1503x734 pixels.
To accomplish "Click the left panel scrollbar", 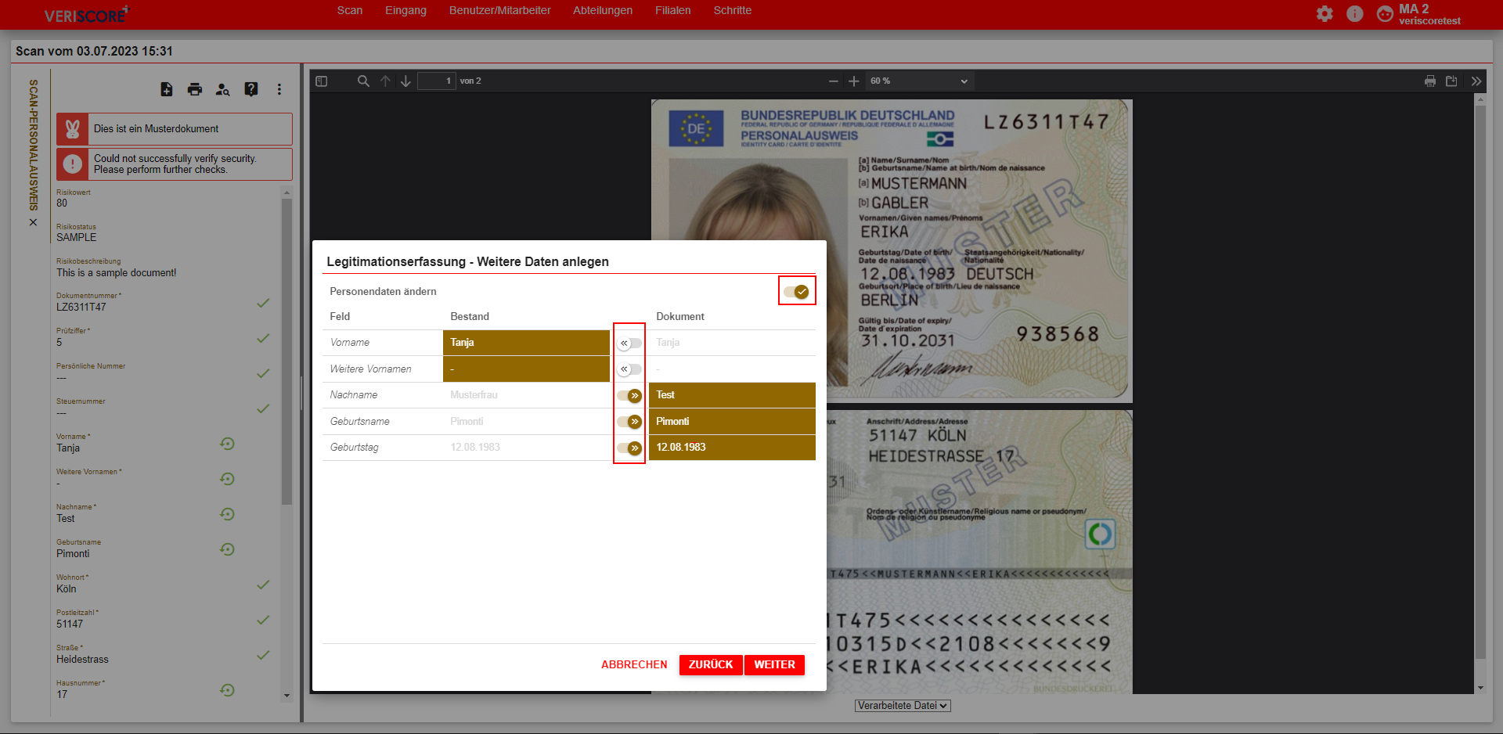I will pyautogui.click(x=287, y=352).
